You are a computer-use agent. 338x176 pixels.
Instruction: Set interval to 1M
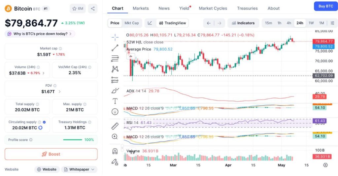(x=321, y=23)
